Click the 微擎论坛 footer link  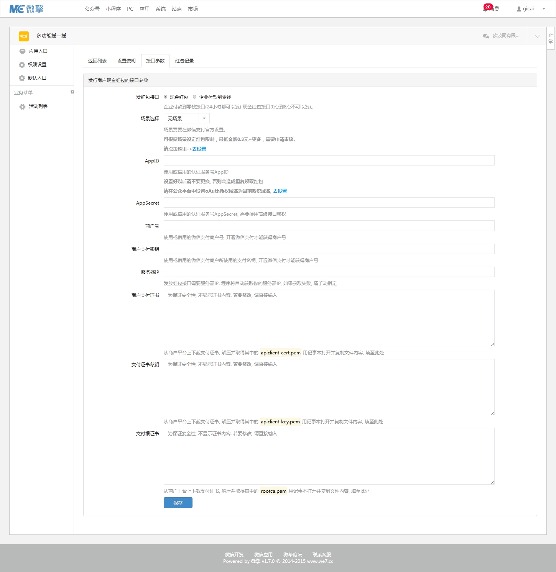point(293,555)
